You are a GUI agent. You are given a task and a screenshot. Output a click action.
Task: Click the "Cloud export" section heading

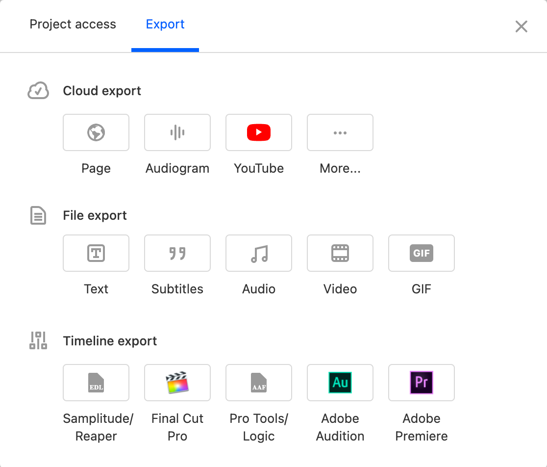coord(102,91)
